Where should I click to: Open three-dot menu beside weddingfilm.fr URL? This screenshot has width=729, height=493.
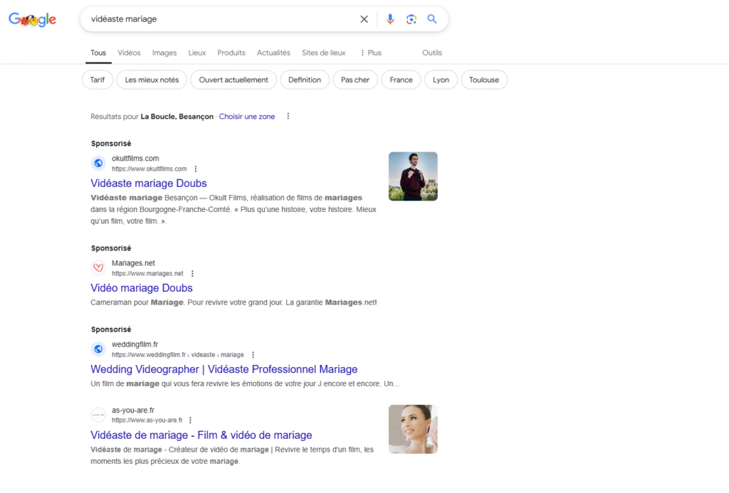[x=253, y=355]
